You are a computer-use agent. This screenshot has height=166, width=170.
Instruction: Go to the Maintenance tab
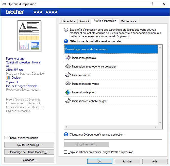[x=128, y=21]
